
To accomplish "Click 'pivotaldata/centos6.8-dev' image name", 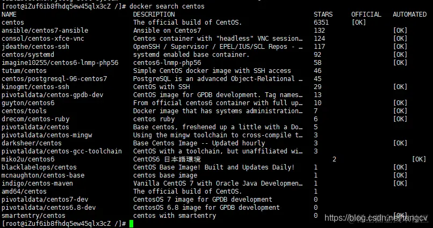I will pos(48,207).
